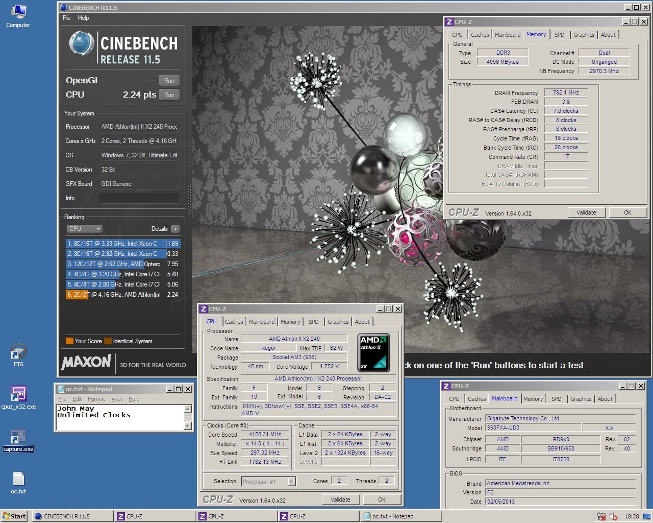Click Validate in the CPU-Z CPU window
The image size is (653, 523).
click(340, 500)
